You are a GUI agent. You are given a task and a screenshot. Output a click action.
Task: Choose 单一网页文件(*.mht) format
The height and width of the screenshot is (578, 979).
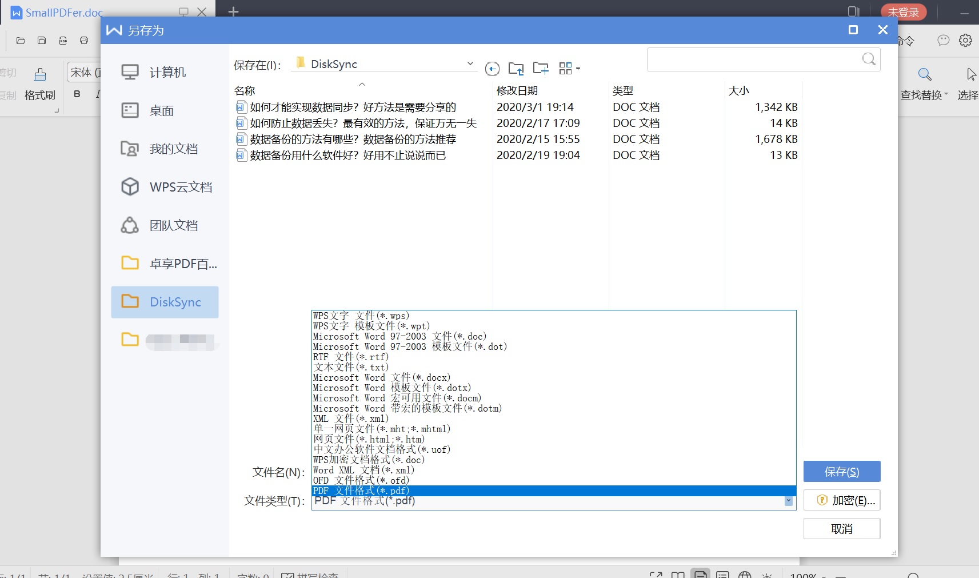coord(554,429)
